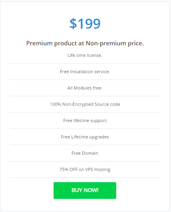The width and height of the screenshot is (171, 212).
Task: Click 75% OFF on VPS Hosting text
Action: pyautogui.click(x=85, y=169)
